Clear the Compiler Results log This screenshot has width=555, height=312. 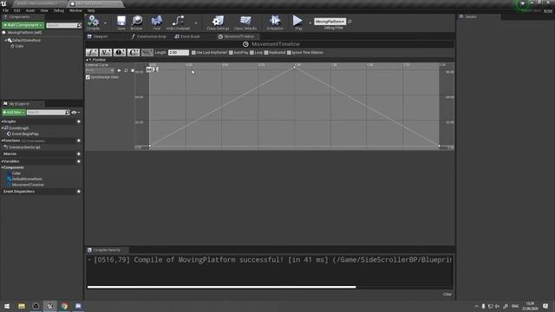[x=447, y=295]
